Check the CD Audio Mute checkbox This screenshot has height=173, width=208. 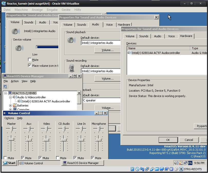click(58, 158)
